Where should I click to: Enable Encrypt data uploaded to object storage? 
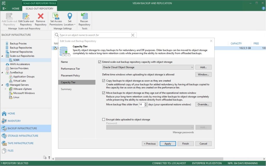pyautogui.click(x=104, y=119)
